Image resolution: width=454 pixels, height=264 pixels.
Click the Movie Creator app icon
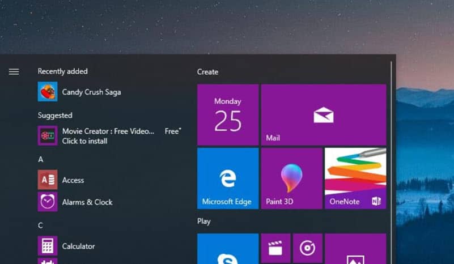(x=48, y=136)
